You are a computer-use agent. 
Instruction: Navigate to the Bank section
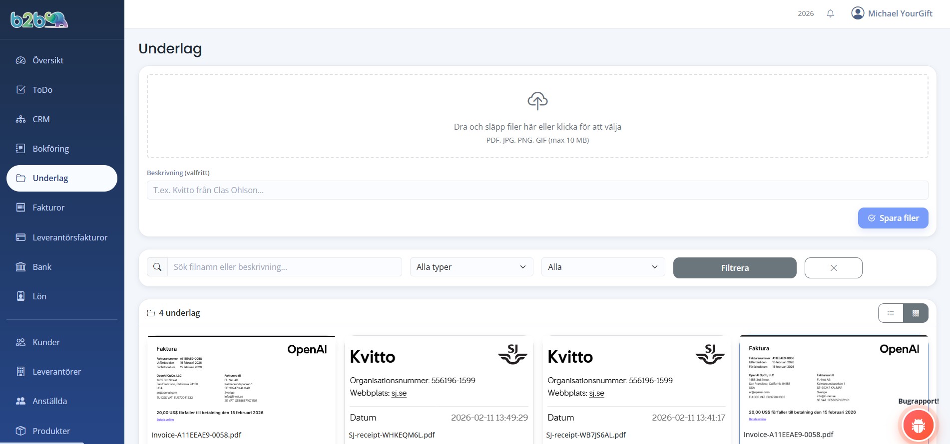pos(42,267)
